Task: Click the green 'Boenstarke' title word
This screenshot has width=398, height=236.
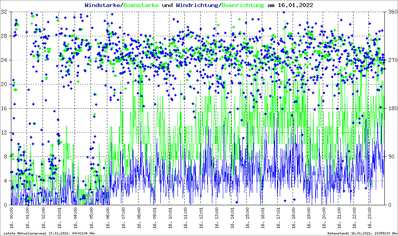Action: pyautogui.click(x=141, y=5)
